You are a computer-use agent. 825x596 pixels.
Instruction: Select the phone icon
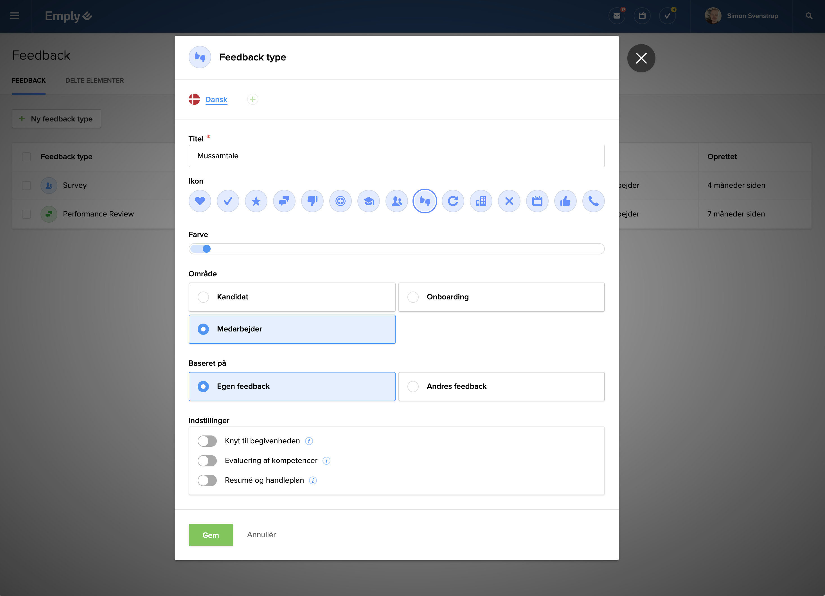click(x=593, y=201)
